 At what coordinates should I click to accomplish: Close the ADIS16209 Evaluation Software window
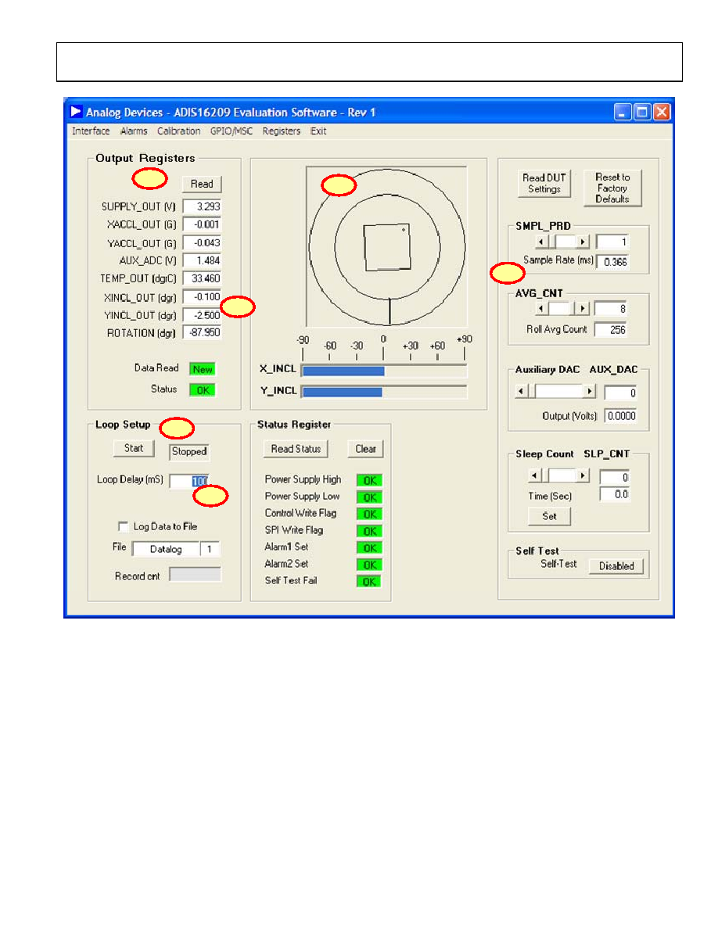(x=662, y=112)
